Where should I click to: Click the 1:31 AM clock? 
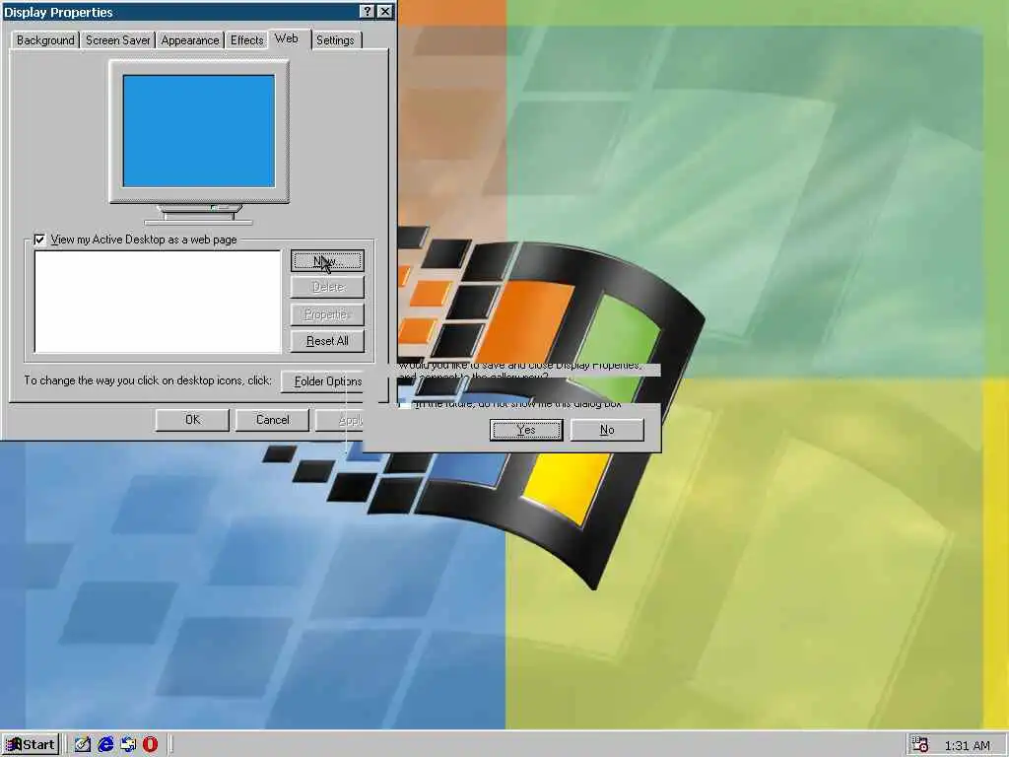click(x=967, y=745)
